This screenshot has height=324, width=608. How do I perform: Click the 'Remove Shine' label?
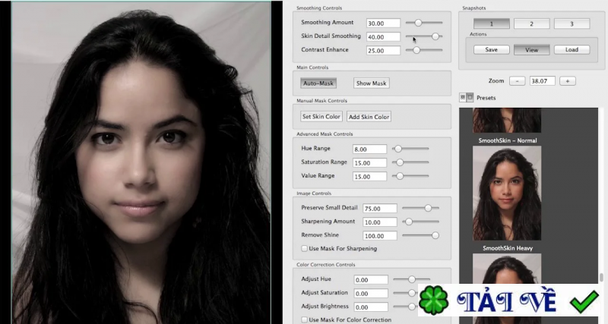[x=320, y=235]
